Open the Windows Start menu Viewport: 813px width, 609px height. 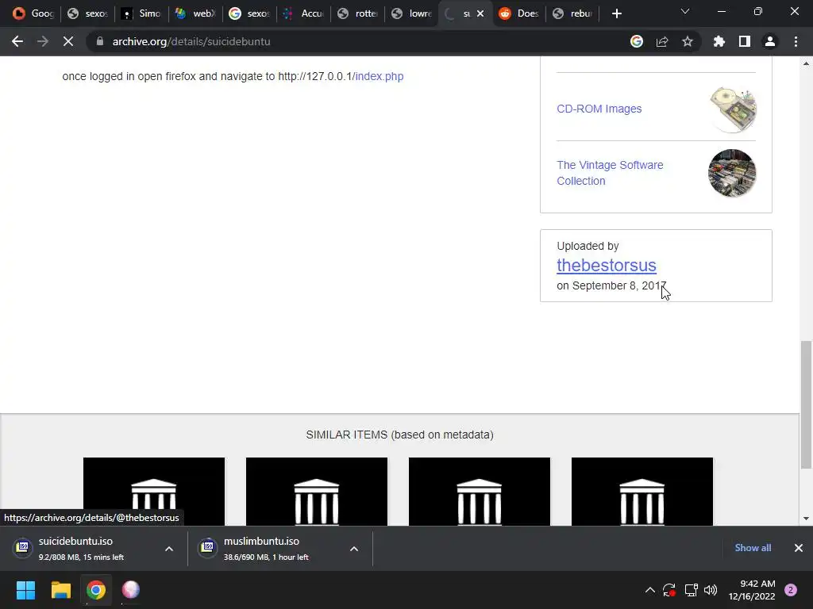coord(26,590)
